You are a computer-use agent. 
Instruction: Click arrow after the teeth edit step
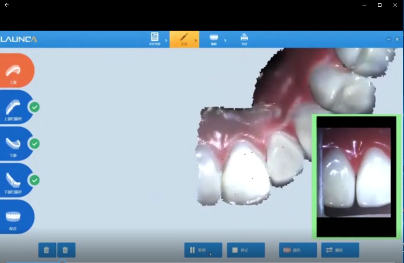(x=225, y=40)
